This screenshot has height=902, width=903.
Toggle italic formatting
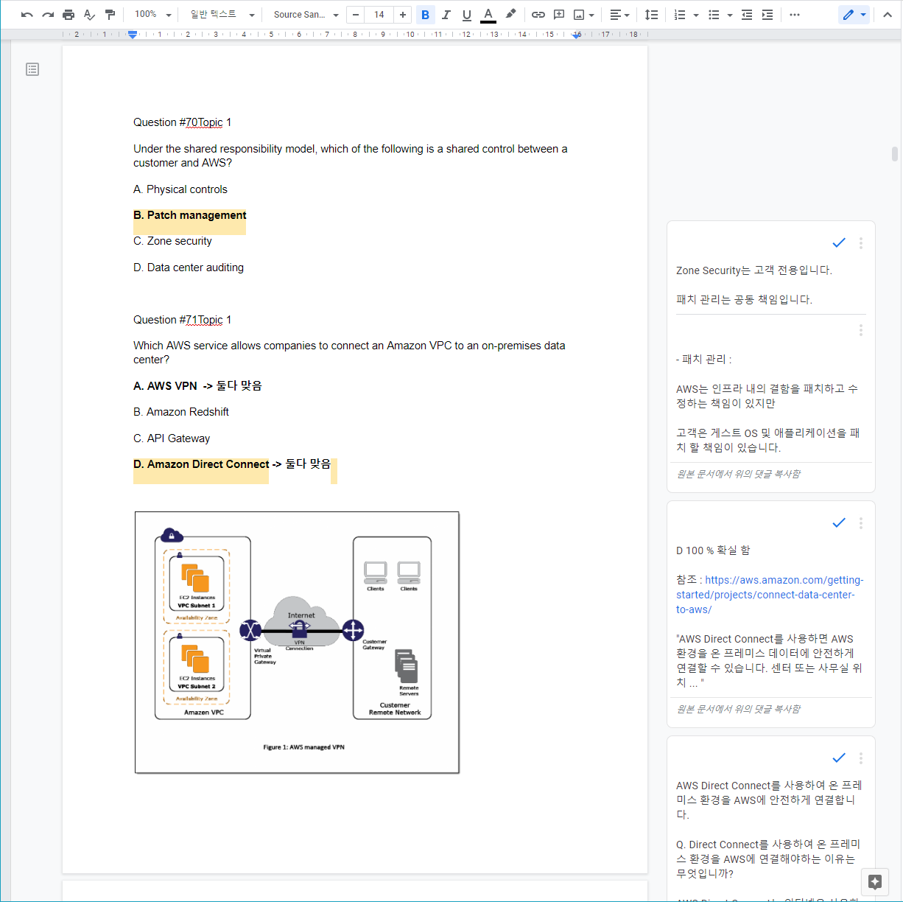point(446,15)
